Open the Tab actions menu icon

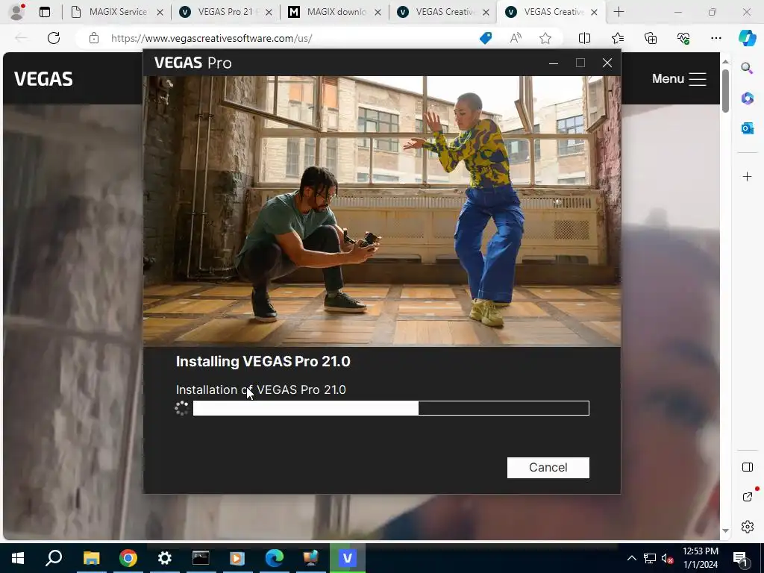[45, 12]
